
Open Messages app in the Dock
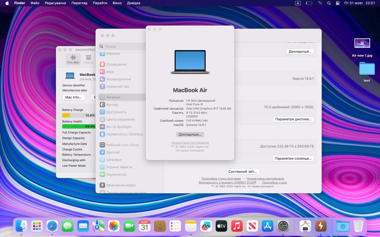(x=68, y=226)
